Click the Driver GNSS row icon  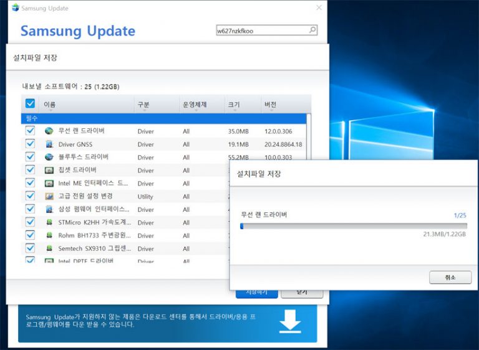point(49,144)
